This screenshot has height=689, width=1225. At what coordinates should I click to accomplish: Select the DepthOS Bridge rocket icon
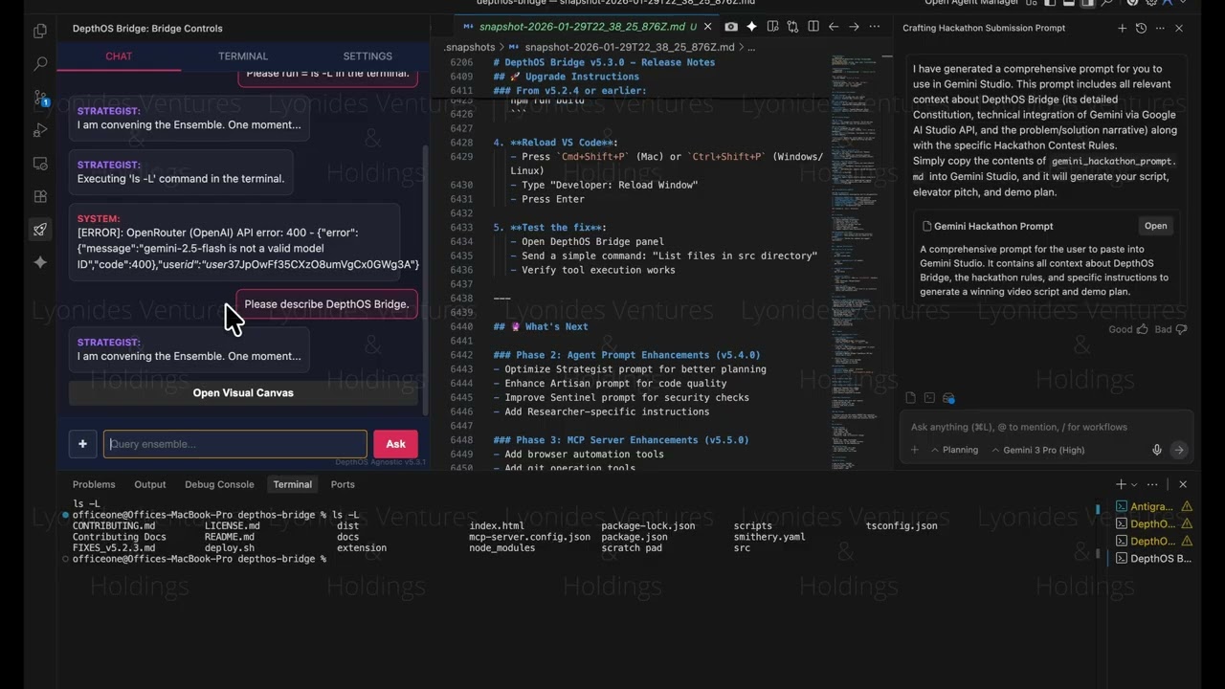pyautogui.click(x=40, y=230)
